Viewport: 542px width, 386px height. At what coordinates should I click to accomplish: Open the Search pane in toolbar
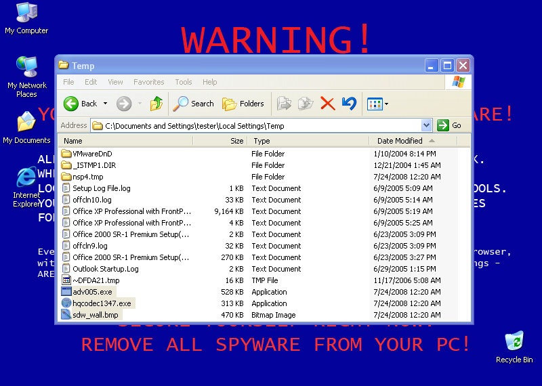tap(194, 104)
